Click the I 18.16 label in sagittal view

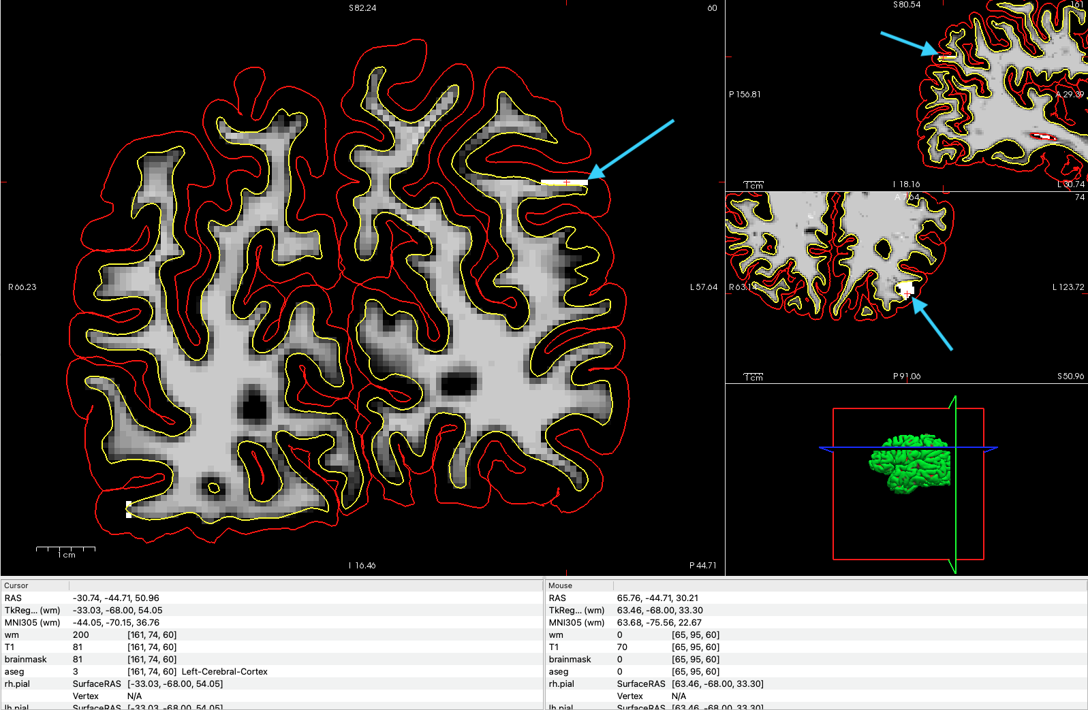click(907, 184)
